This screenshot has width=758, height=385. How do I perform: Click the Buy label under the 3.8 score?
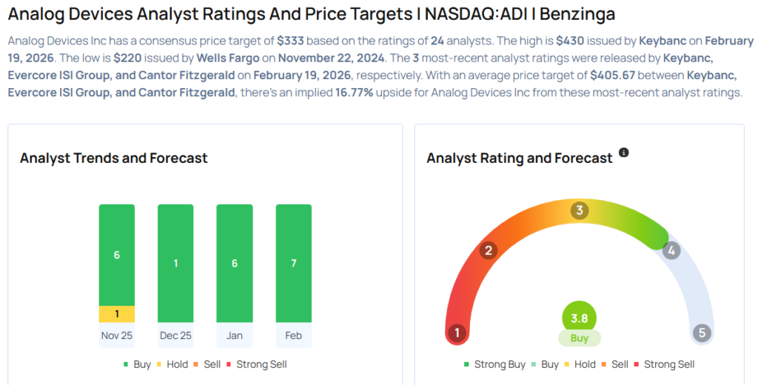(579, 338)
